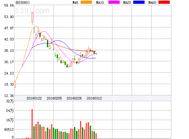The image size is (189, 139).
Task: Click the orange MA5 legend swatch
Action: pyautogui.click(x=86, y=2)
